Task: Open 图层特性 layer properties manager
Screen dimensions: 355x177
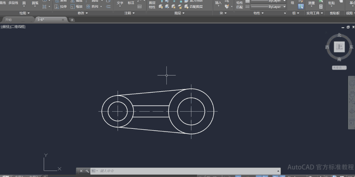Action: [x=152, y=5]
